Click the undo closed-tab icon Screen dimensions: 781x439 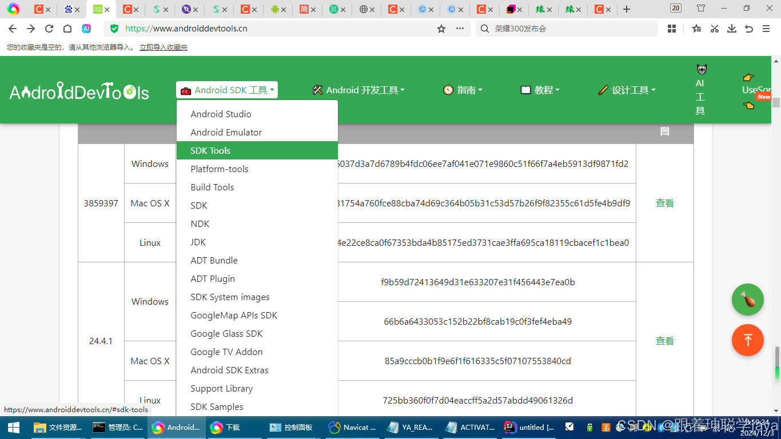(749, 29)
